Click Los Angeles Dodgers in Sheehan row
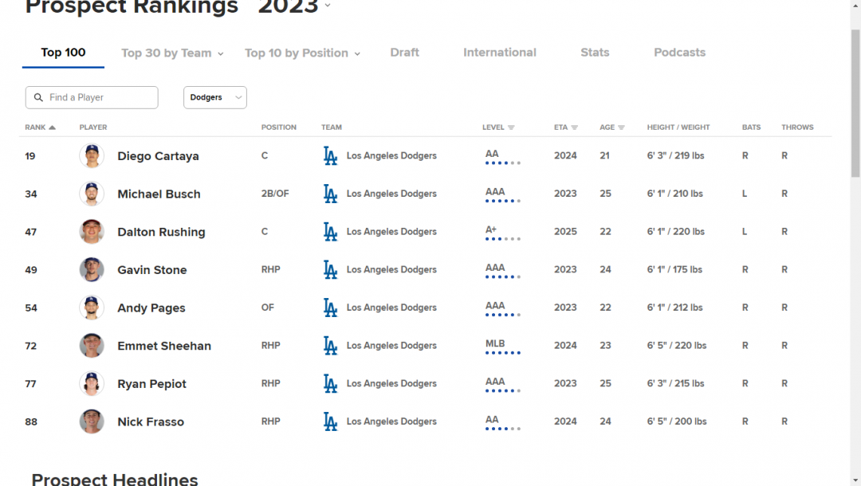The height and width of the screenshot is (486, 861). click(x=391, y=346)
